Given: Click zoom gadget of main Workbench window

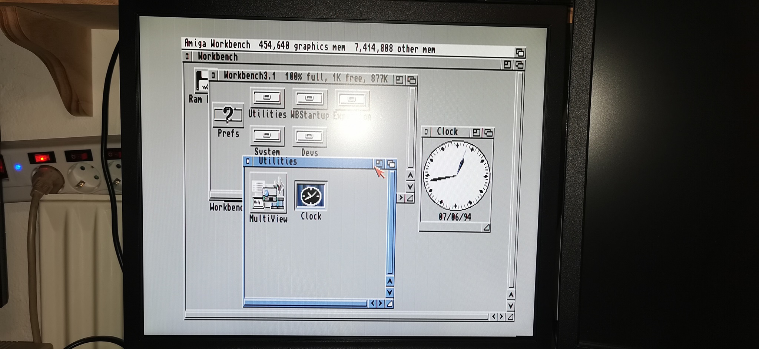Looking at the screenshot, I should 507,65.
